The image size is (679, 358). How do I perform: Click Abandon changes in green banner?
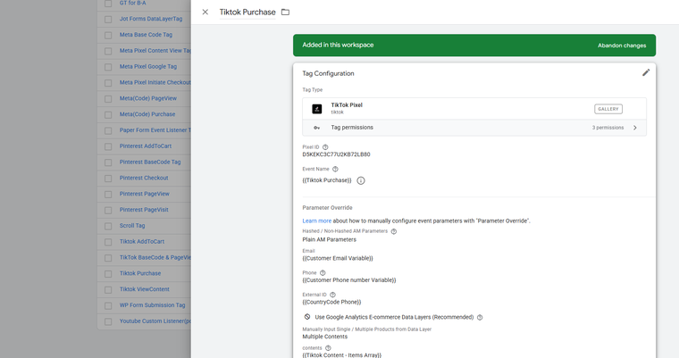622,46
